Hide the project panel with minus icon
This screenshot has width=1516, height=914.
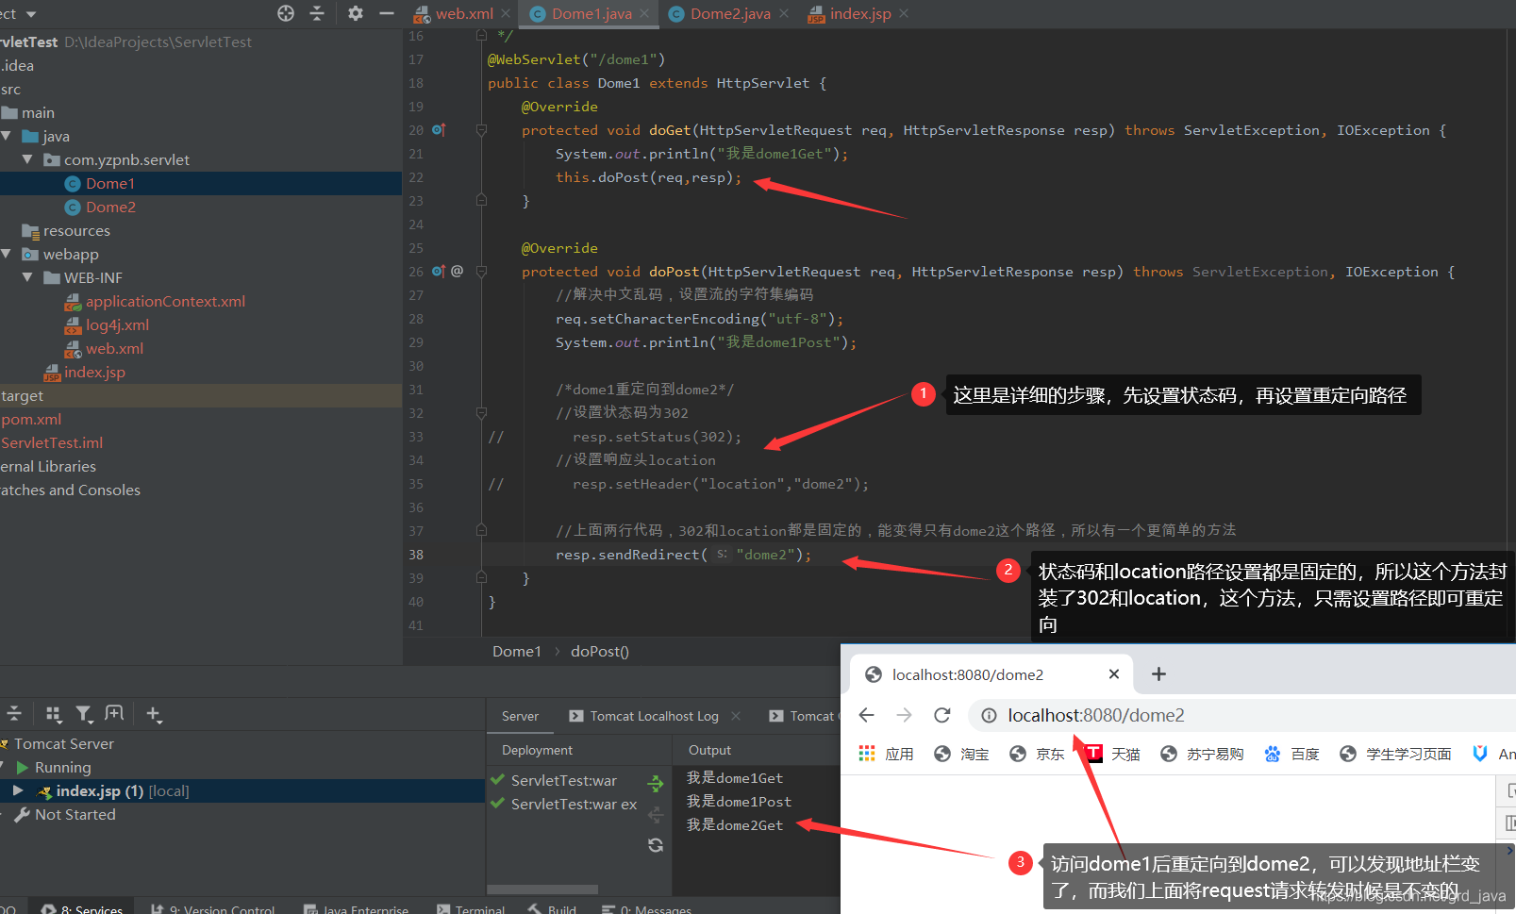[386, 13]
